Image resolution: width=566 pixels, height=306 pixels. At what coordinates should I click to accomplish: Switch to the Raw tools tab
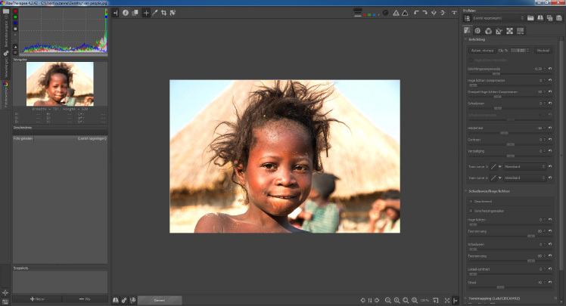[510, 31]
